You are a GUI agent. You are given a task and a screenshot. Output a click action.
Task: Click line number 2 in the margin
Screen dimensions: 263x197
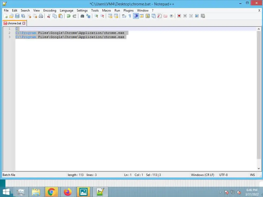pyautogui.click(x=10, y=33)
